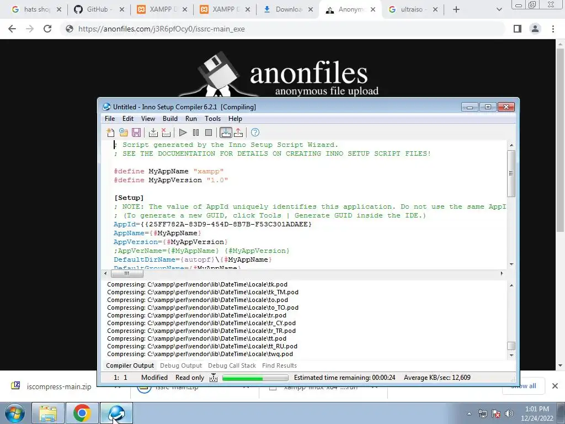
Task: Click the compiling status icon beside Read only
Action: pos(214,378)
